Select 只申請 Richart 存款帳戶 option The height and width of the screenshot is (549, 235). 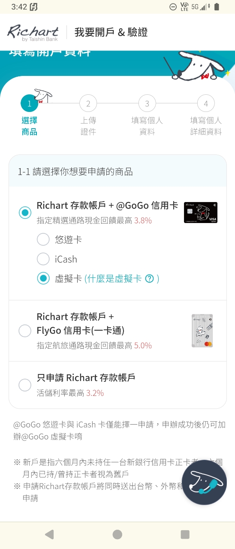(x=25, y=385)
